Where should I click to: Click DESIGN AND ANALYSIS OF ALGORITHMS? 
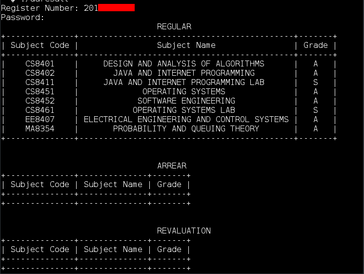pyautogui.click(x=184, y=63)
